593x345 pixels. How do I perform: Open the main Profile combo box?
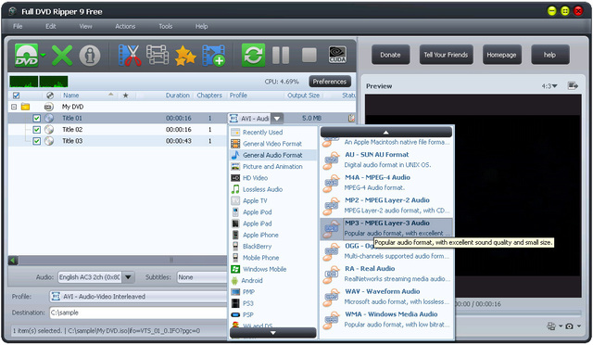(x=138, y=297)
